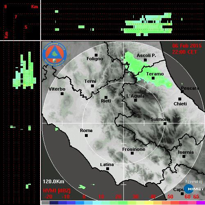Click the time label 22:00 CET
The height and width of the screenshot is (205, 205).
pos(184,52)
